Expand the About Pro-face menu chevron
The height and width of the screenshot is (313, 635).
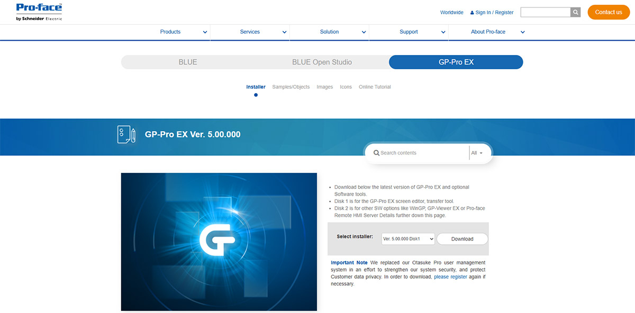(522, 32)
